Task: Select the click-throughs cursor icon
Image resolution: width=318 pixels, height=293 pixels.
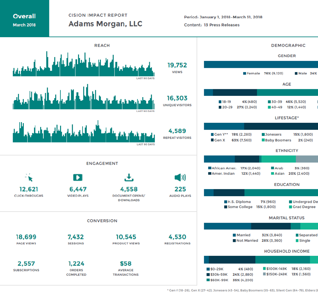Action: click(x=29, y=178)
